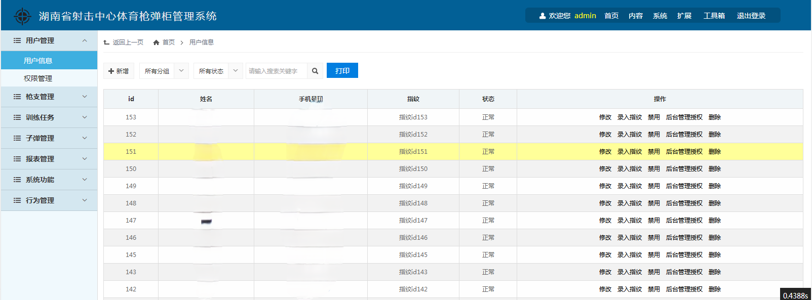
Task: Click the 指纹 column header
Action: tap(413, 99)
